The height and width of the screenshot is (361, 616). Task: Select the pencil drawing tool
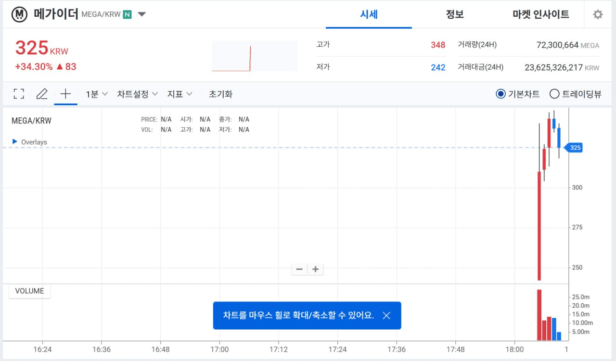(42, 94)
